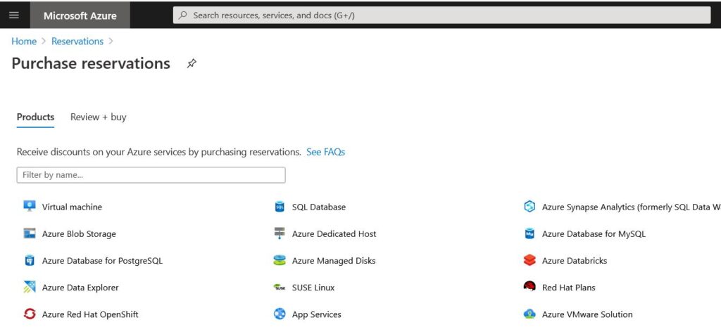
Task: Select Azure VMware Solution label
Action: click(588, 315)
